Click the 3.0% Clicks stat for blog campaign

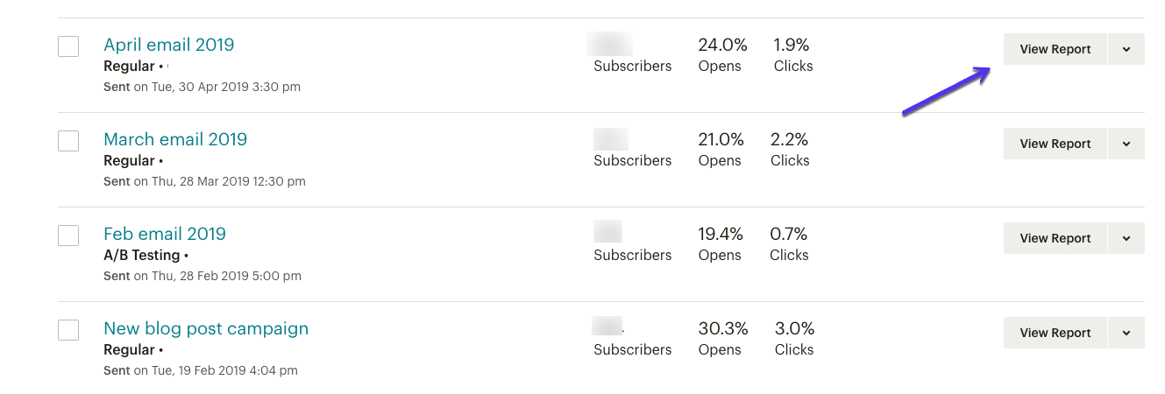coord(794,329)
